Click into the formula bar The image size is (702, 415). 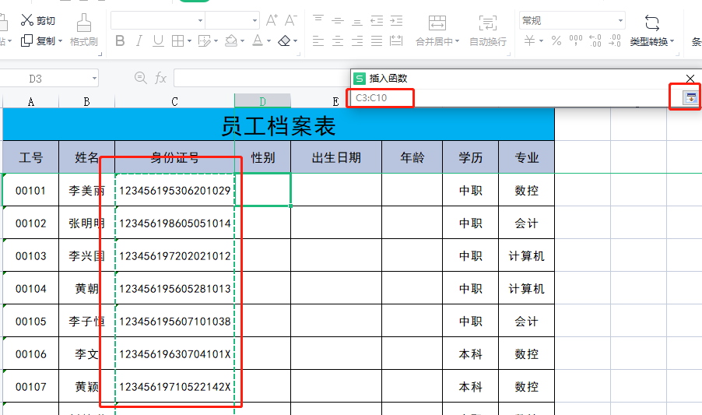pyautogui.click(x=262, y=79)
